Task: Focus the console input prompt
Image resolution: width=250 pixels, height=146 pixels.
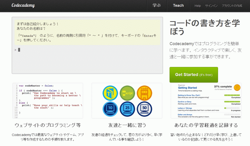Action: click(x=87, y=50)
